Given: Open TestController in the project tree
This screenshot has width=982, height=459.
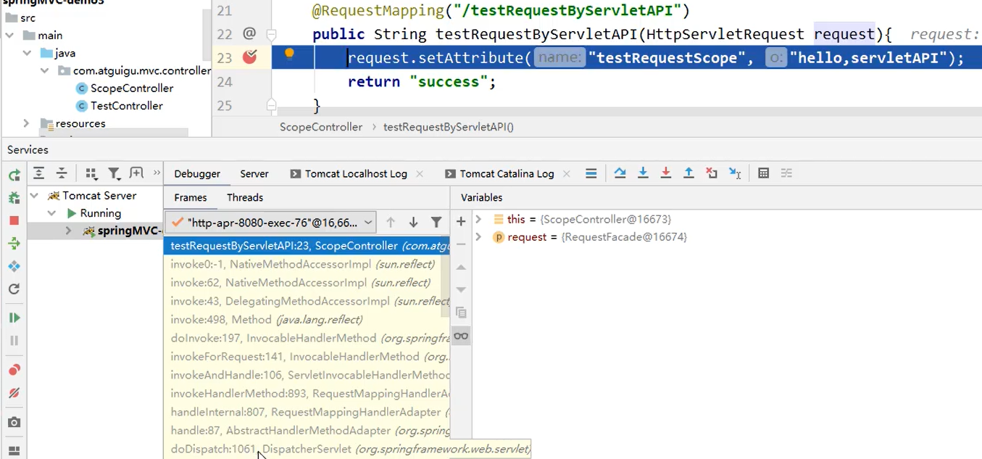Looking at the screenshot, I should pos(126,106).
